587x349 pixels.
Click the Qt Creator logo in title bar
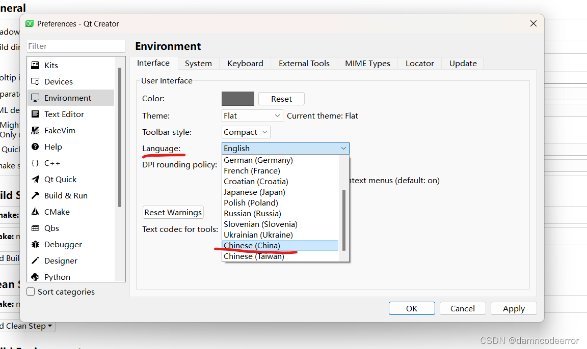(30, 23)
